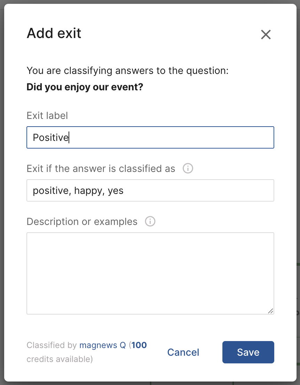The width and height of the screenshot is (300, 385).
Task: Click the 'Add exit' dialog title
Action: [54, 33]
